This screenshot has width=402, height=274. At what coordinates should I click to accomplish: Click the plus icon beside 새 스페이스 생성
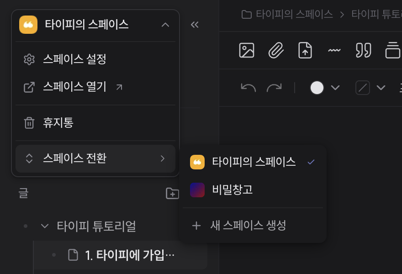(x=196, y=226)
